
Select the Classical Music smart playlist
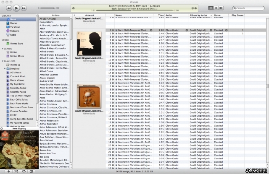tap(18, 76)
